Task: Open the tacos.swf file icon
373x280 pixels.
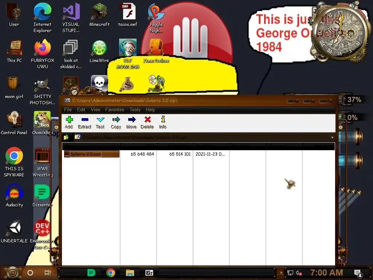Action: point(128,15)
